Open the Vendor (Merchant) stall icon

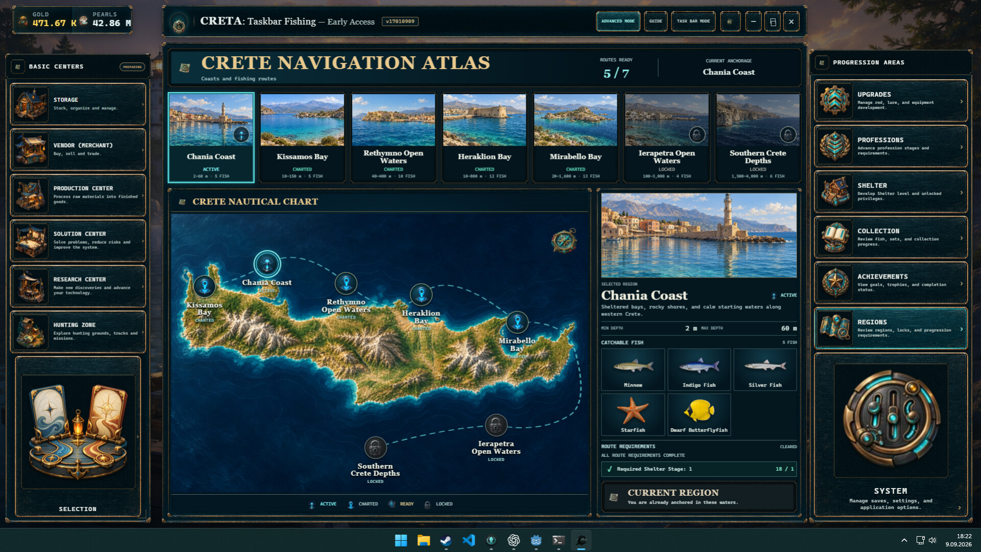(x=31, y=149)
